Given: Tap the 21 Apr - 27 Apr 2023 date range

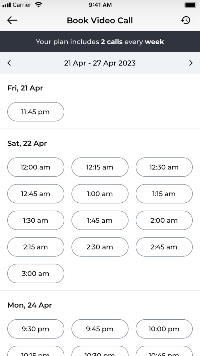Looking at the screenshot, I should coord(100,63).
